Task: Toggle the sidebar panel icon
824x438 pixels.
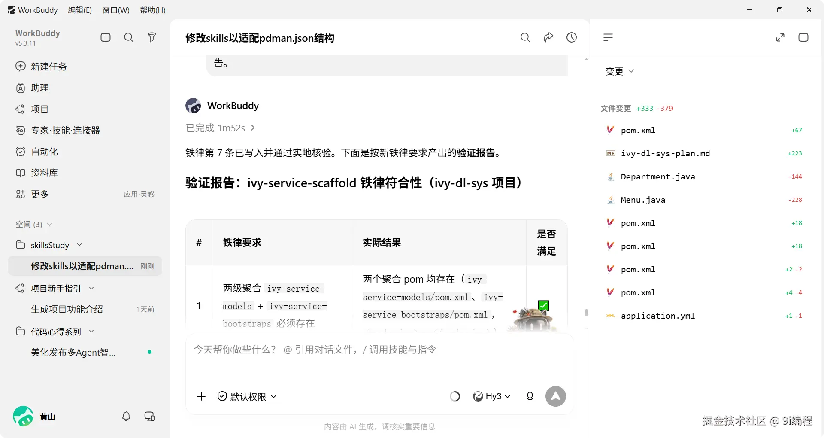Action: (106, 37)
